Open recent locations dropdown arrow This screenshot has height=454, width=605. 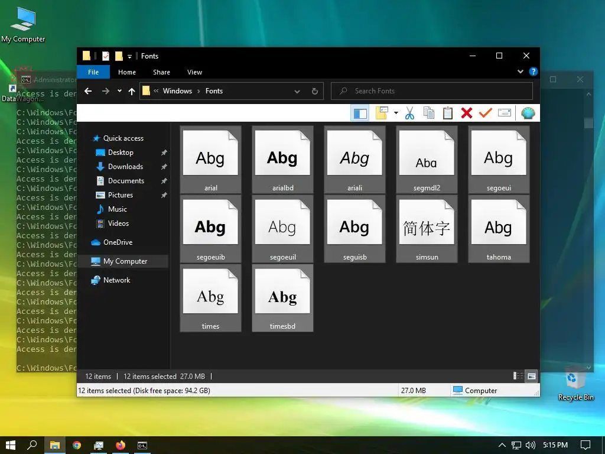[119, 91]
